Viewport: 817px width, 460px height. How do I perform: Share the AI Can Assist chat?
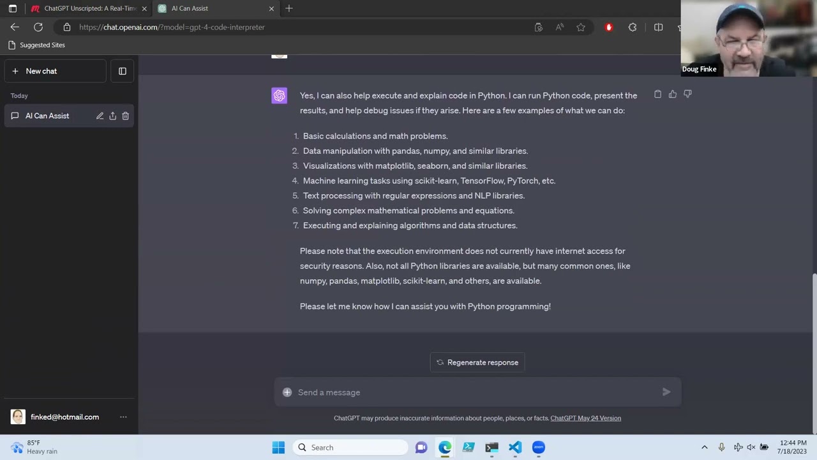tap(112, 116)
